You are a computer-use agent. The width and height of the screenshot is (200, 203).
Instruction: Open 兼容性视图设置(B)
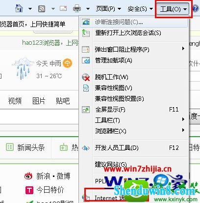tap(134, 99)
